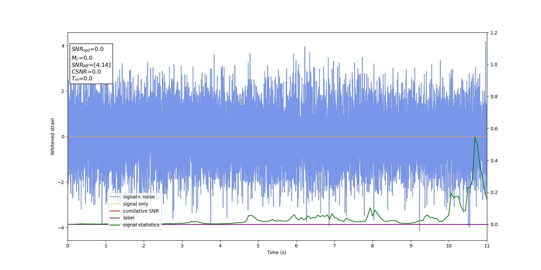Click the purple line swatch for label

point(115,218)
